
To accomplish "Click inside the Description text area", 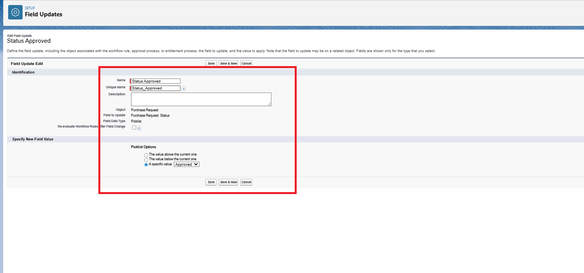I will [x=201, y=99].
